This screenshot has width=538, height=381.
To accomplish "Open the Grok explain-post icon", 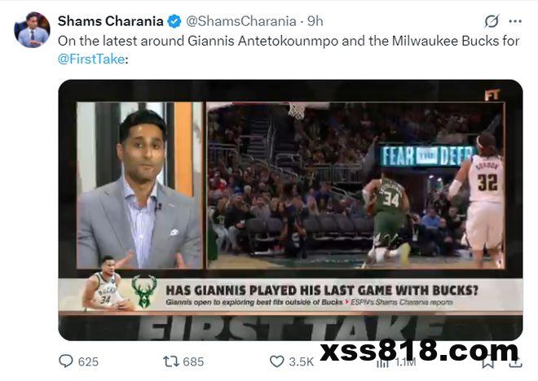I will tap(492, 21).
